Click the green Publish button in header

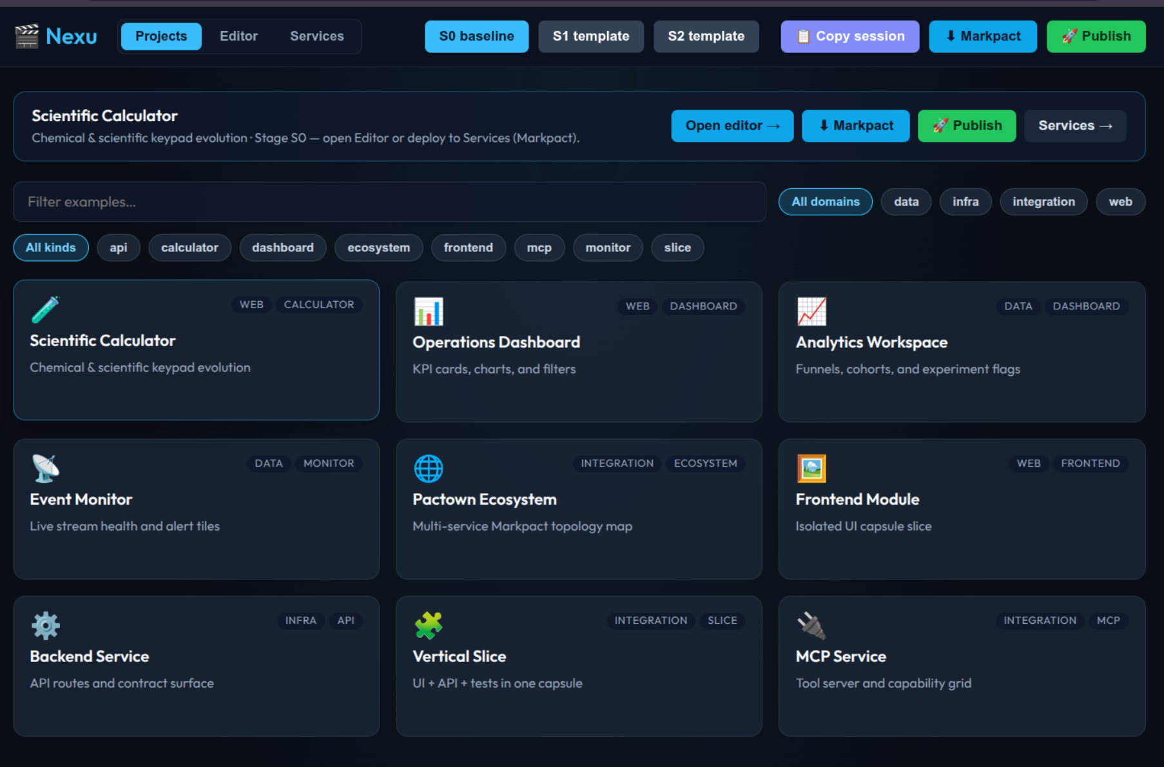[1096, 36]
